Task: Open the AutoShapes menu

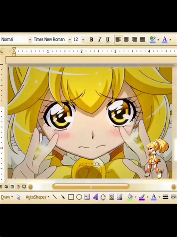Action: pyautogui.click(x=37, y=197)
